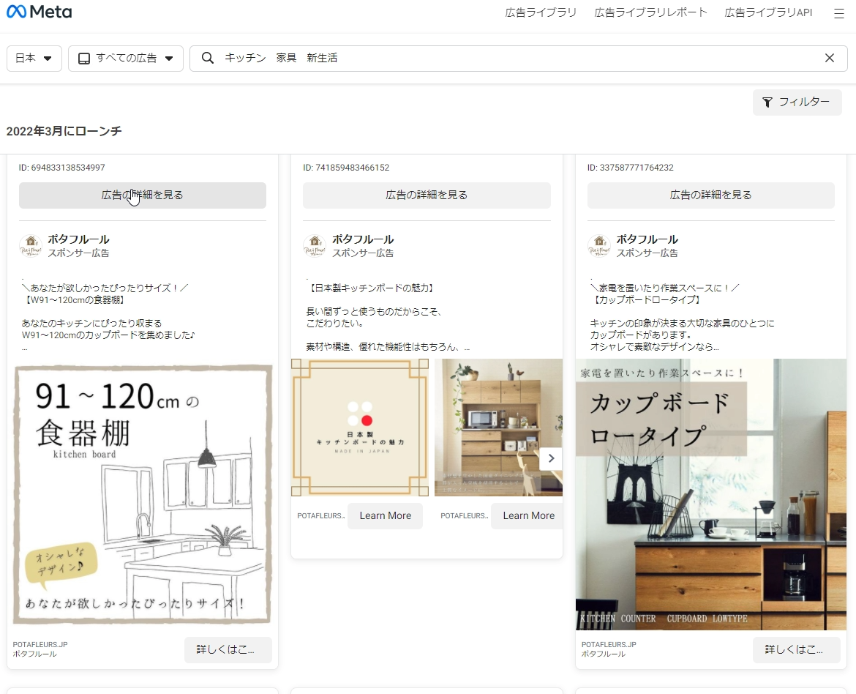Viewport: 856px width, 694px height.
Task: View ad details for ID 694833138534997
Action: coord(143,195)
